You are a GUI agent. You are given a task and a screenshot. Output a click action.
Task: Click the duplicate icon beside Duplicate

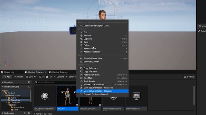(x=81, y=39)
